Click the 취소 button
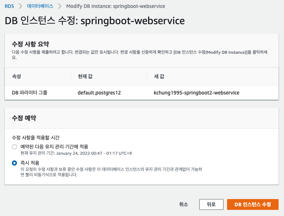This screenshot has width=284, height=216. tap(183, 204)
